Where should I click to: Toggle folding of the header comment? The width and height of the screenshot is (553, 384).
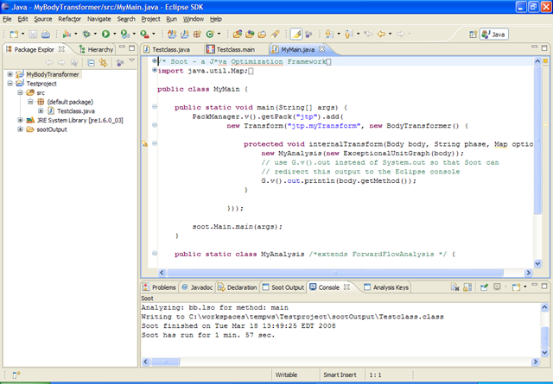pos(155,61)
